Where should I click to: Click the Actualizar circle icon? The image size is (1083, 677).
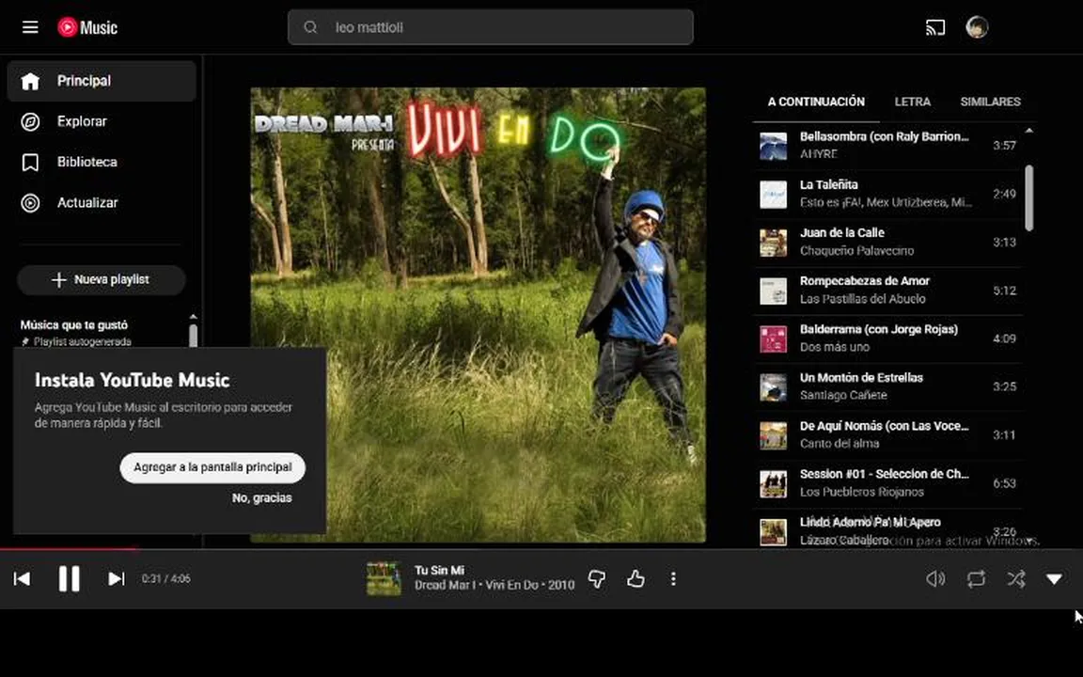[30, 203]
